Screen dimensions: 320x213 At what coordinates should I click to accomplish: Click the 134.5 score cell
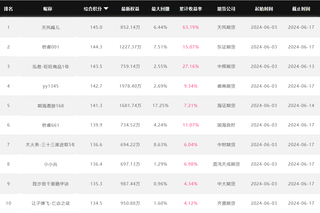pyautogui.click(x=96, y=203)
